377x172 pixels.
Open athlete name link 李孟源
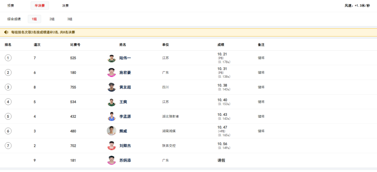[x=125, y=117]
